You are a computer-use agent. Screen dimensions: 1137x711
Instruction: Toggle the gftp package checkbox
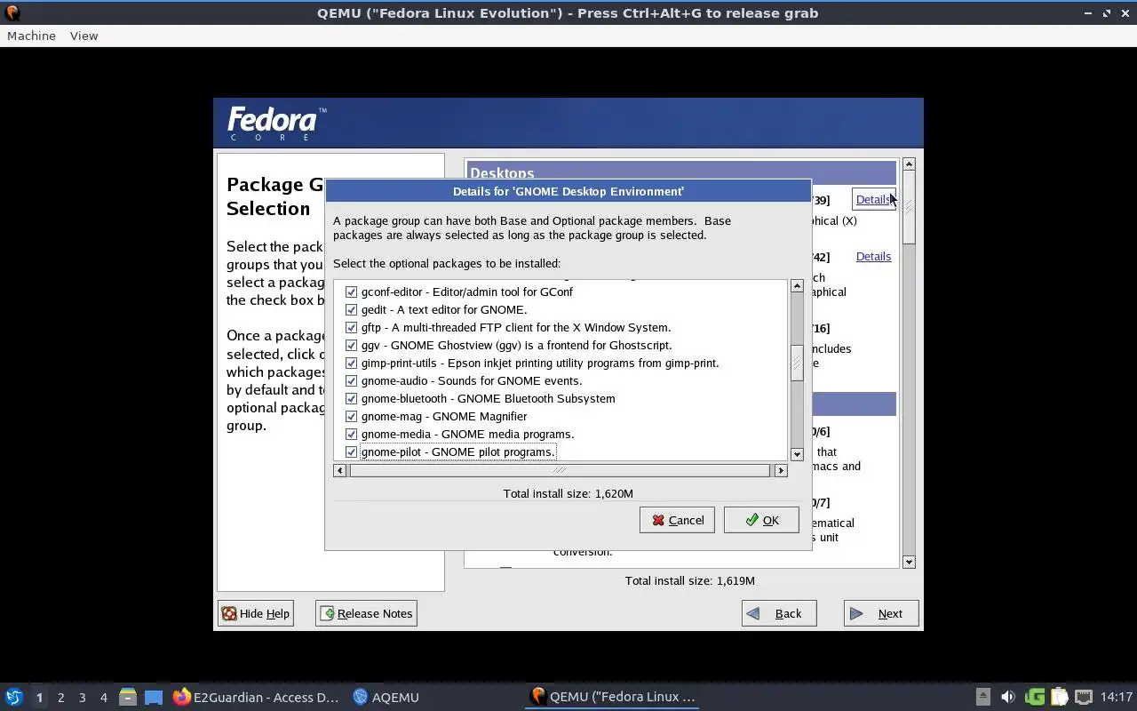tap(351, 327)
